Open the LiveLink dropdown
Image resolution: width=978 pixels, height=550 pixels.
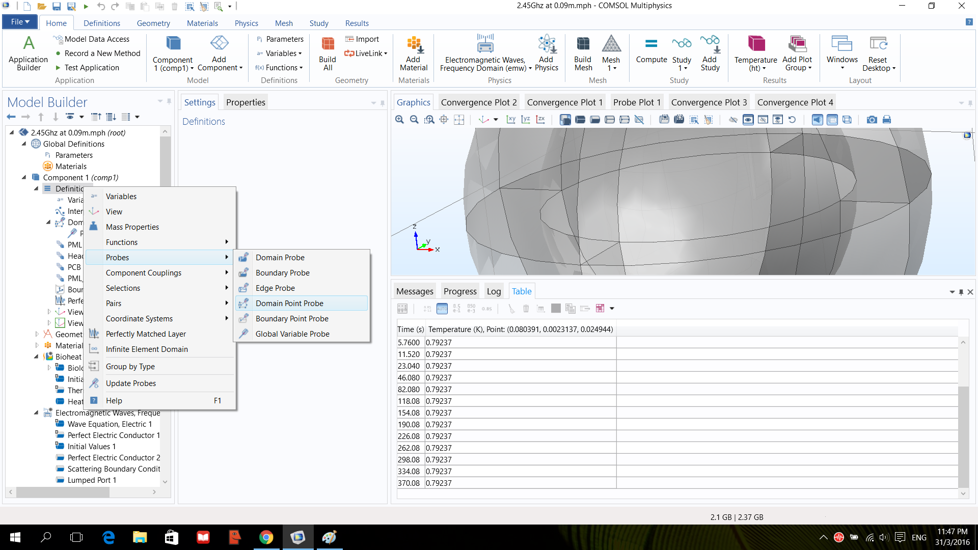[x=366, y=53]
